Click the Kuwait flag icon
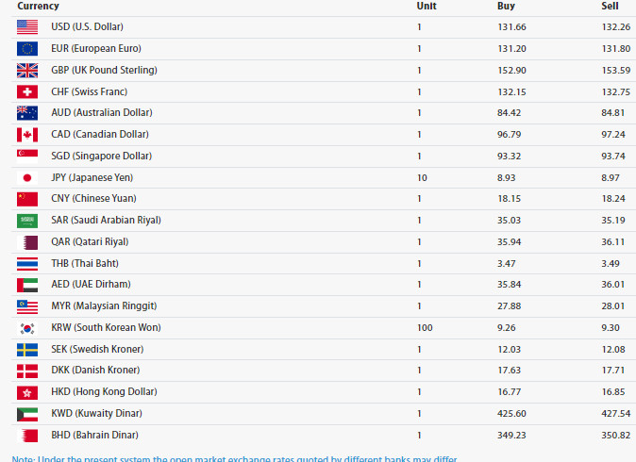 (27, 414)
